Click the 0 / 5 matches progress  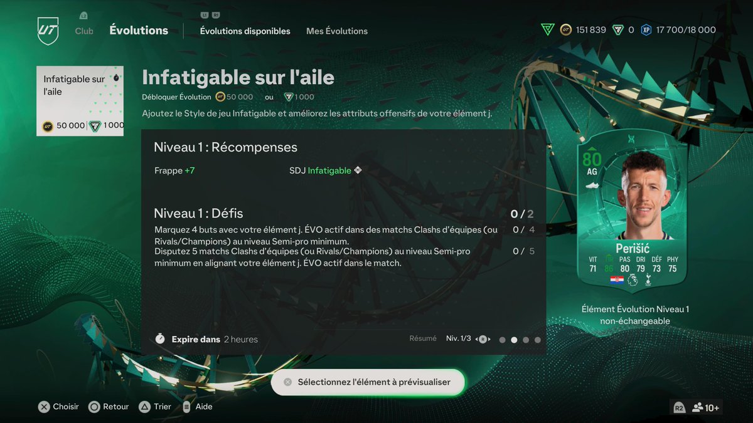(523, 251)
